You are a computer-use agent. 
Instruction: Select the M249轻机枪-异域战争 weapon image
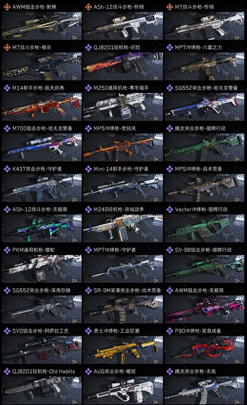[x=123, y=228]
